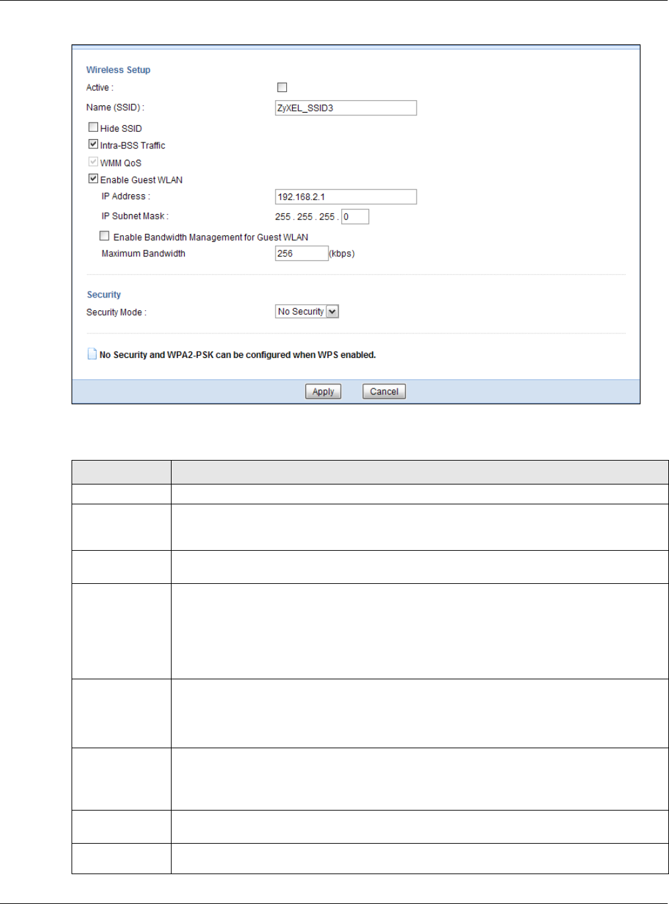
Task: Click the Maximum Bandwidth label
Action: coord(144,254)
